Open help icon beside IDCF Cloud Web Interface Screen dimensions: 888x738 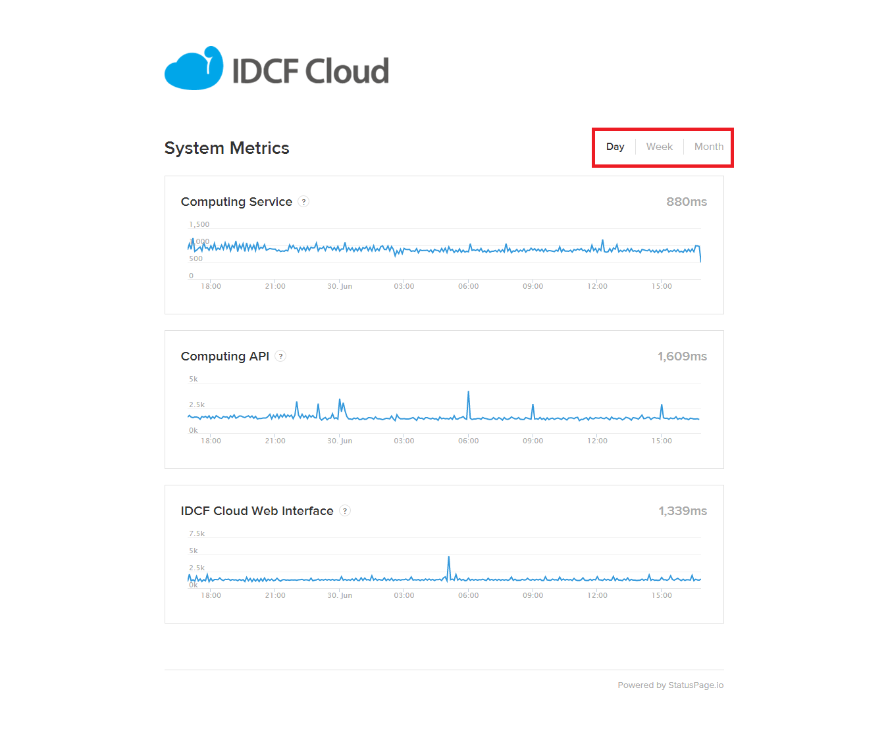[x=345, y=511]
